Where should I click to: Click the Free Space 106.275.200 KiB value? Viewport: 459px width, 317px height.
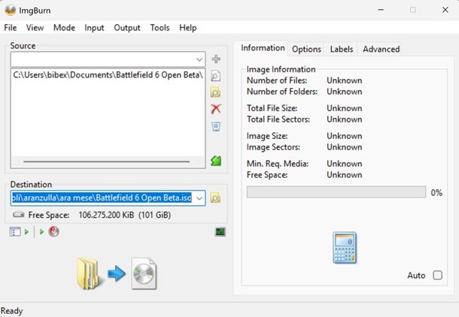pyautogui.click(x=125, y=215)
